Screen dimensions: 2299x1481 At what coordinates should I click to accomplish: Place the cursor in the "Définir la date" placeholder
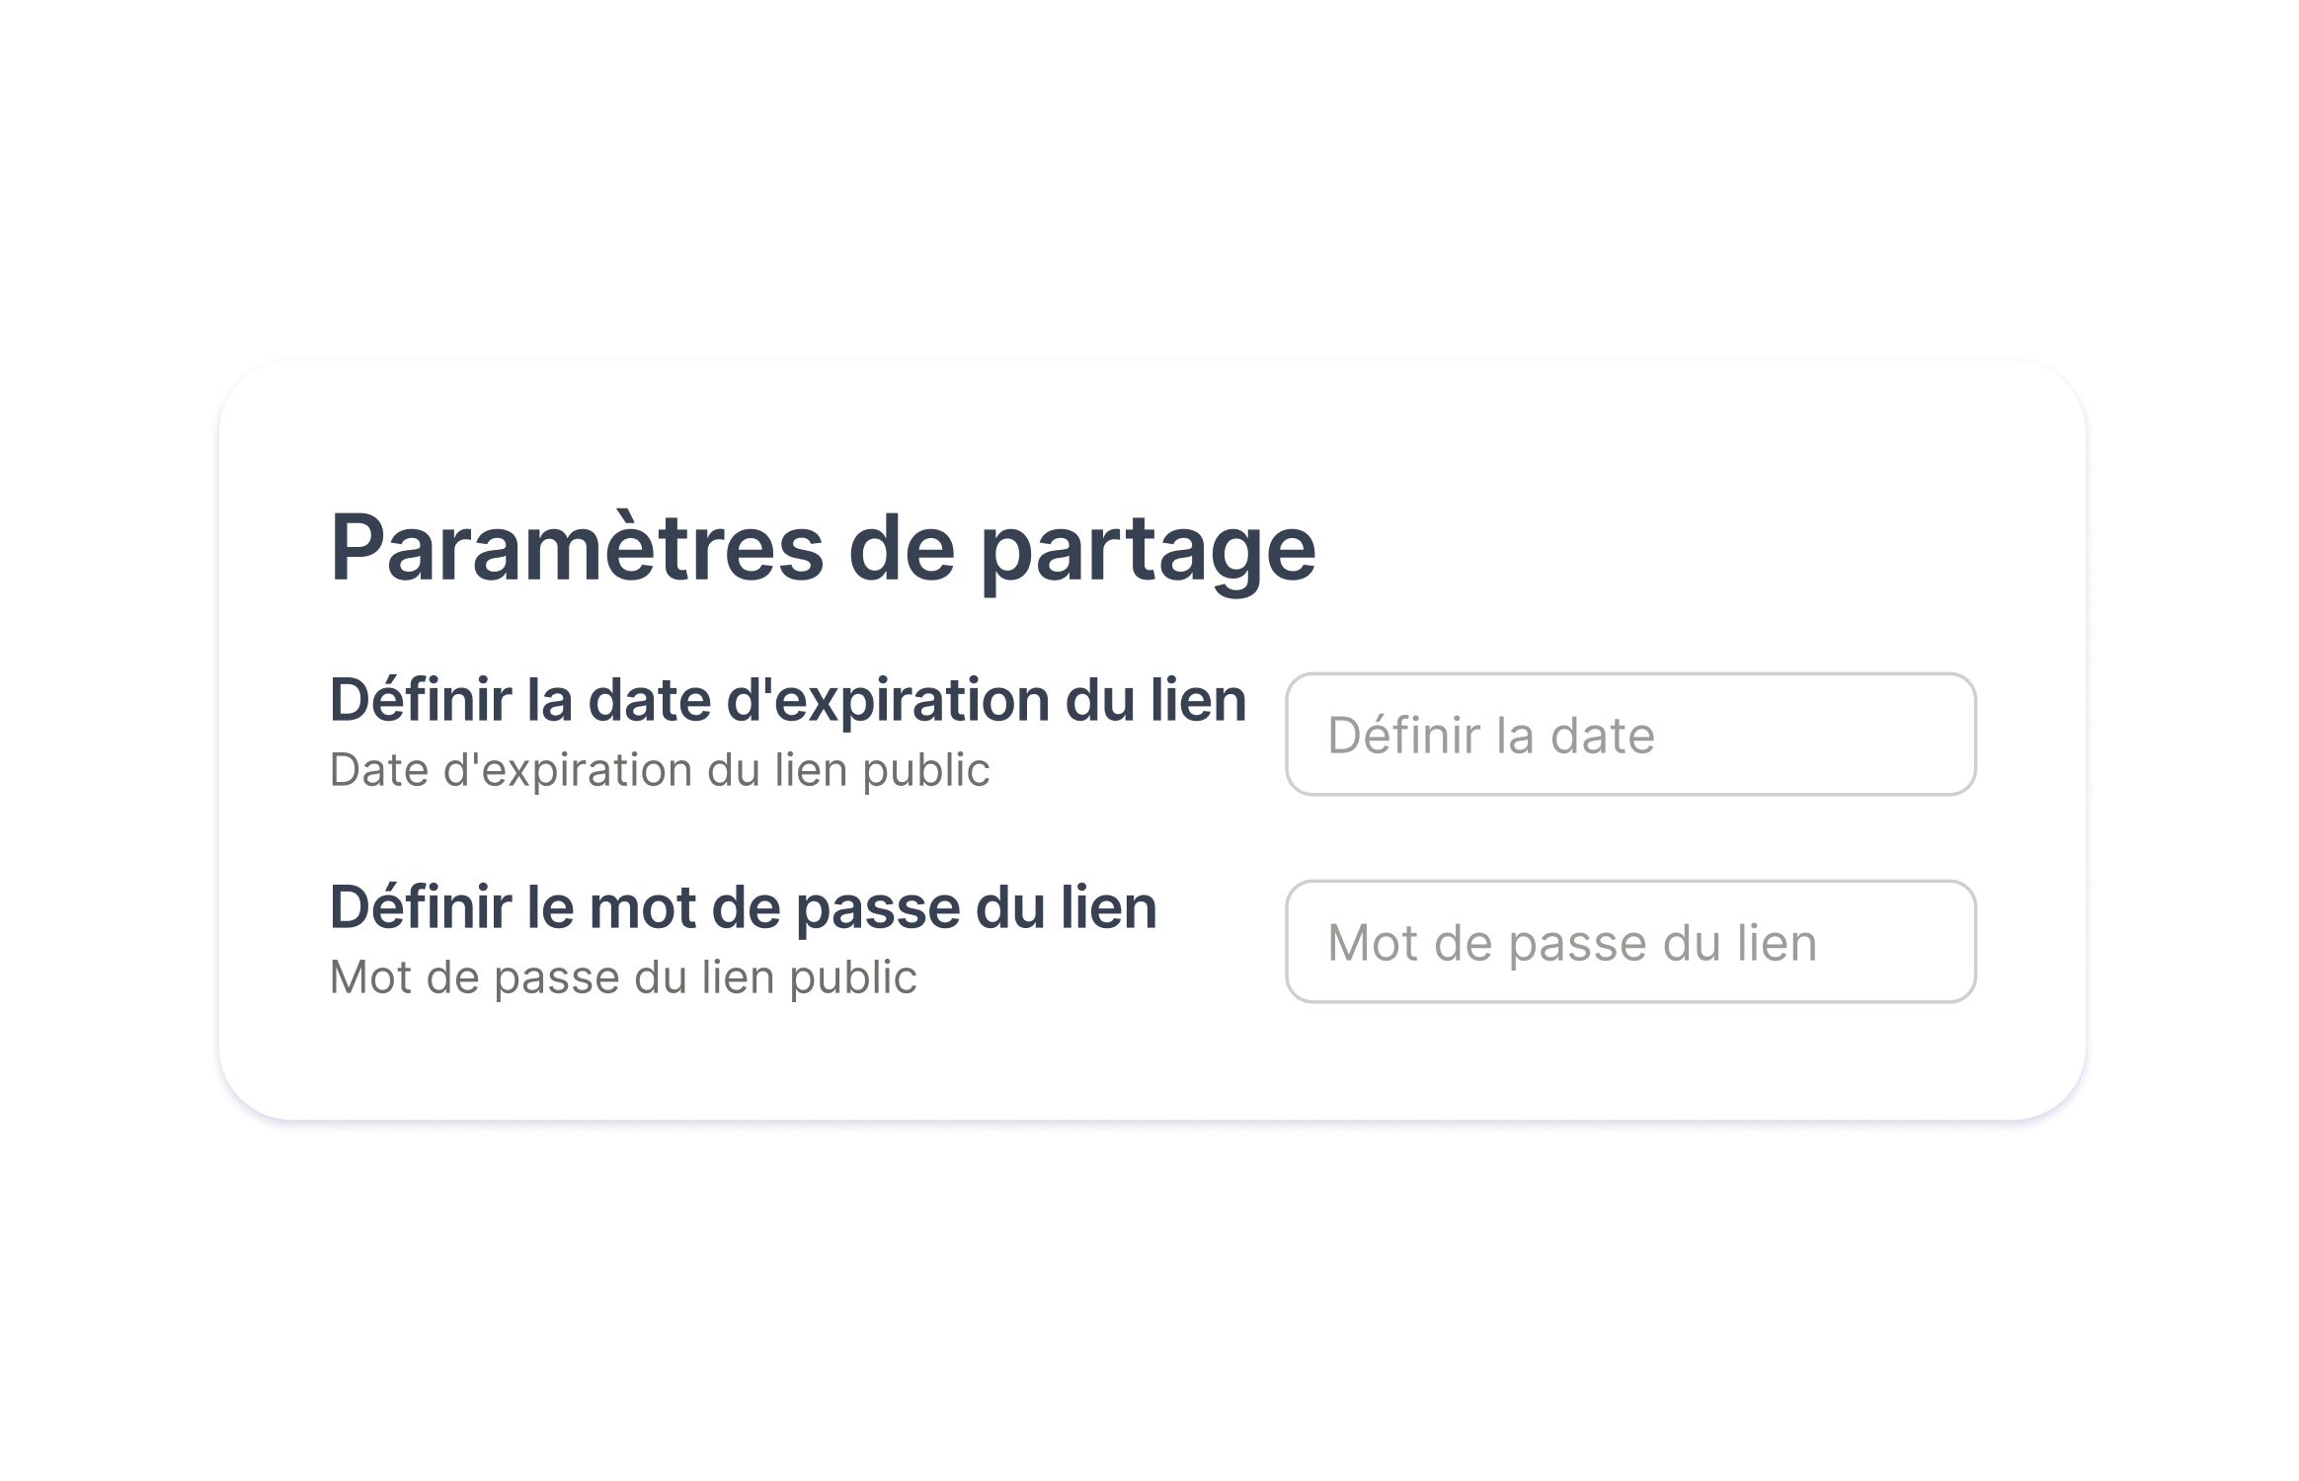(x=1490, y=736)
